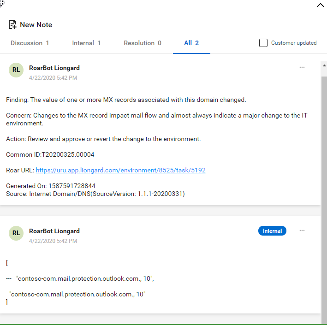Select the All tab

pos(191,43)
